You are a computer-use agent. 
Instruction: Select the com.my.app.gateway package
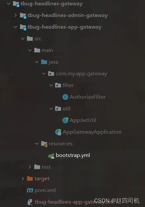click(x=81, y=74)
